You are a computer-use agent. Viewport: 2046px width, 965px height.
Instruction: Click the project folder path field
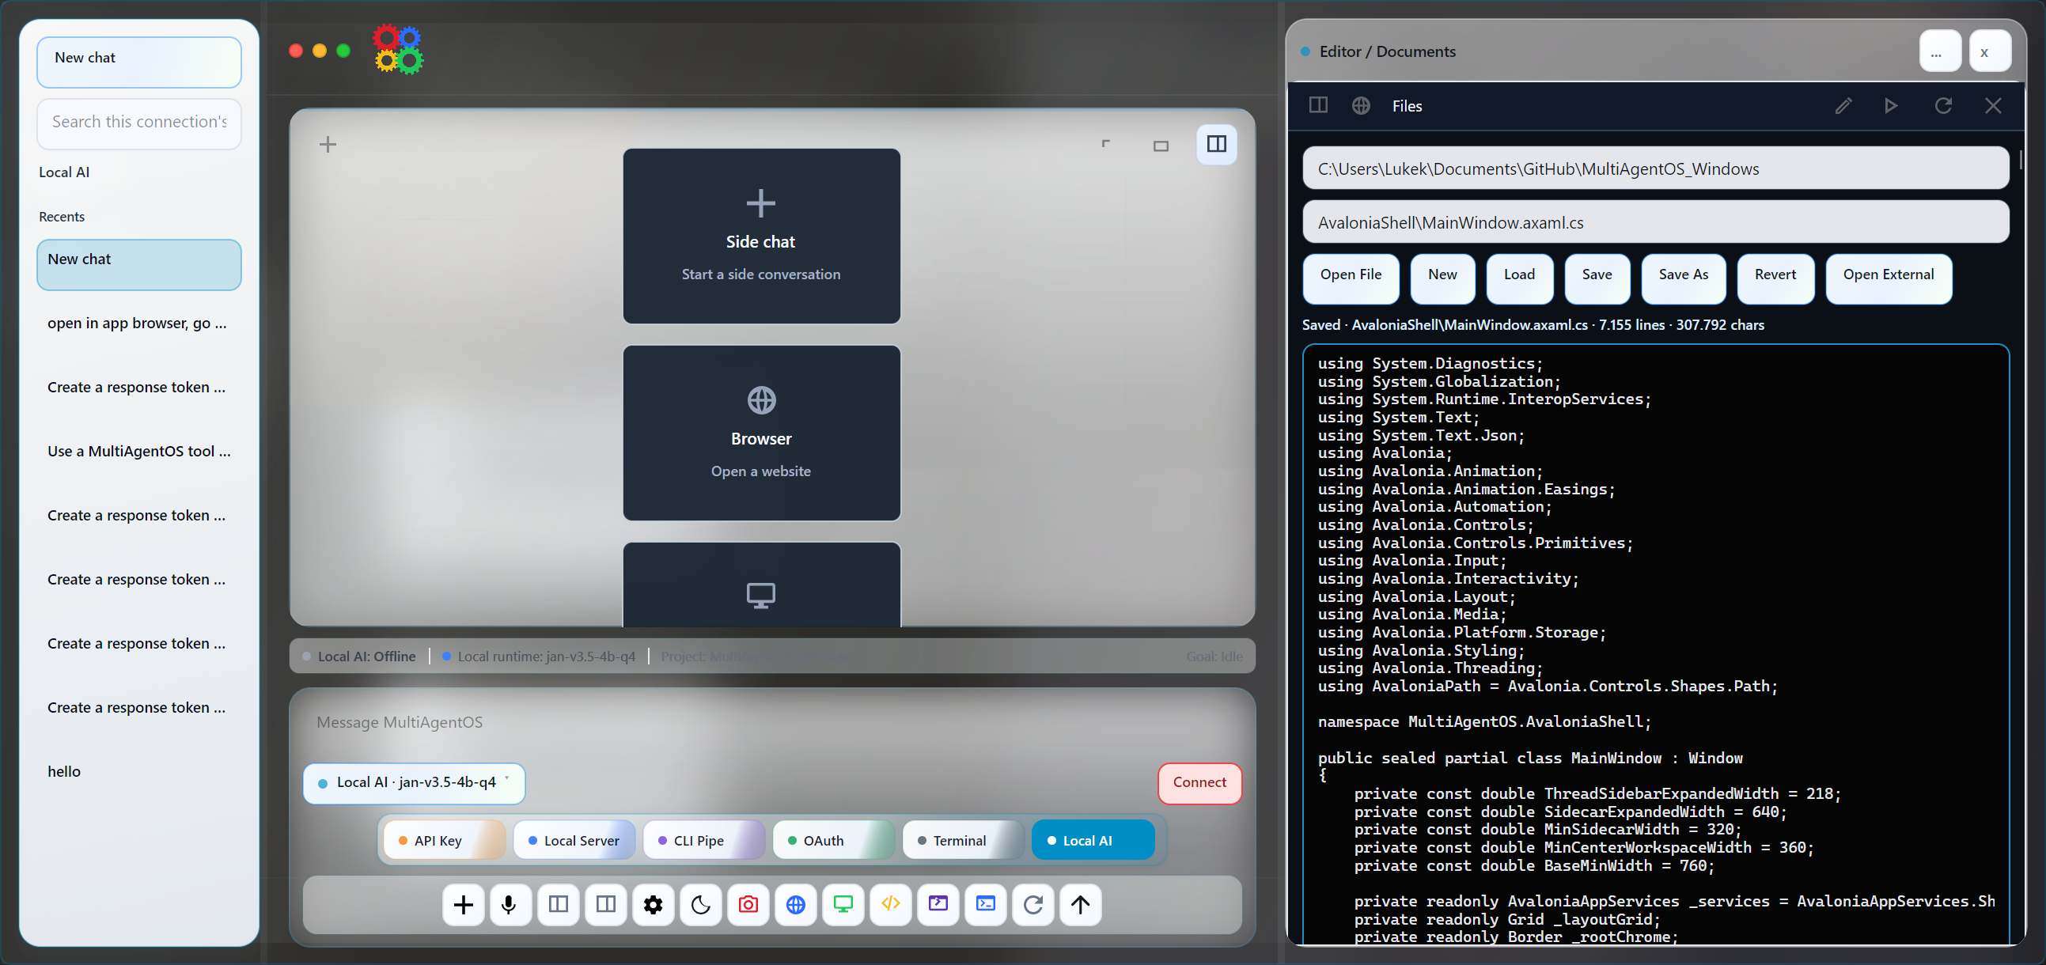tap(1655, 168)
